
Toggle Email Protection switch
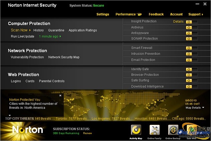click(x=192, y=60)
